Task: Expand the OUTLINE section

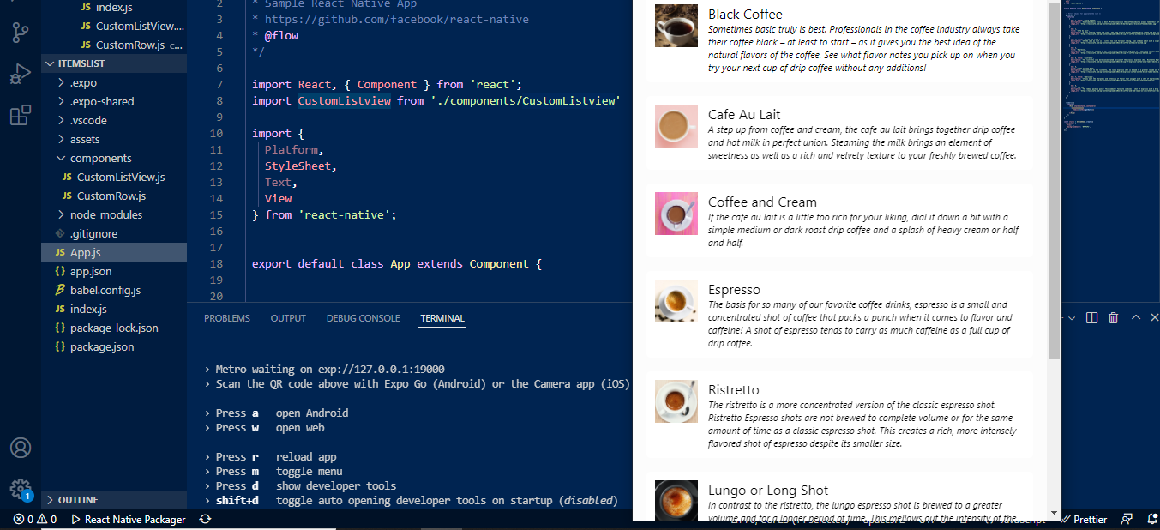Action: coord(77,500)
